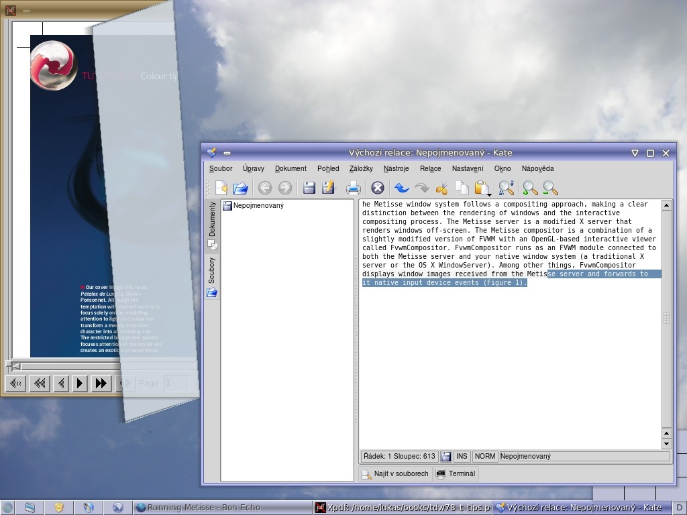Open the Nápověda menu
The width and height of the screenshot is (687, 515).
pos(537,168)
